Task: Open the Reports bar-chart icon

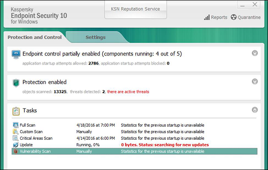Action: click(207, 17)
